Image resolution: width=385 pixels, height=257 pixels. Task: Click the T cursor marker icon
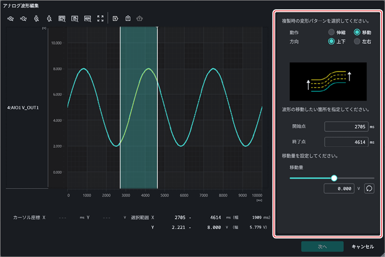[x=128, y=18]
